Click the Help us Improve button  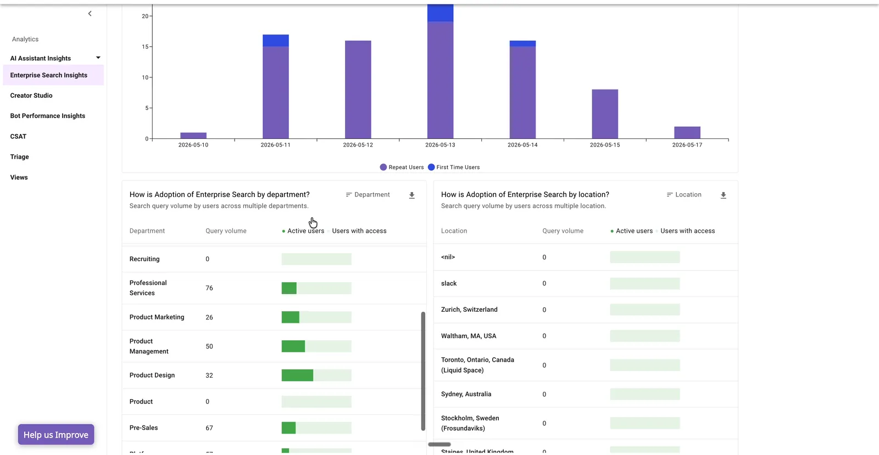pyautogui.click(x=56, y=435)
